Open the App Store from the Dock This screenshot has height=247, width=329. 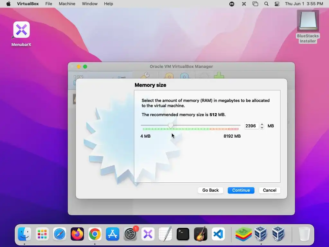112,234
